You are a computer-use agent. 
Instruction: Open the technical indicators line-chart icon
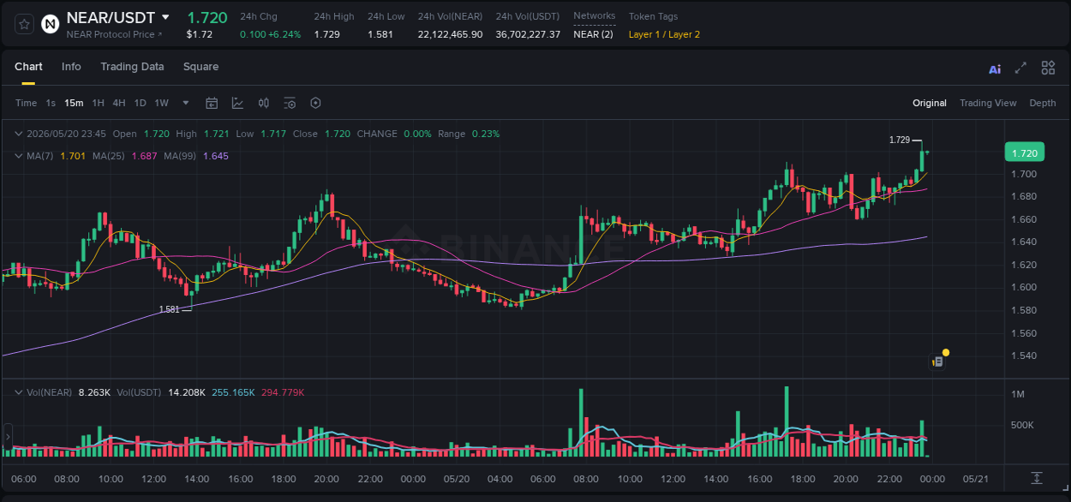[x=237, y=103]
